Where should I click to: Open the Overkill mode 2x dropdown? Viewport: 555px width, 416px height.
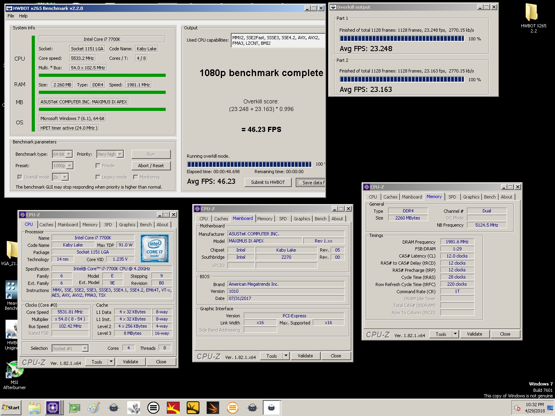point(65,177)
